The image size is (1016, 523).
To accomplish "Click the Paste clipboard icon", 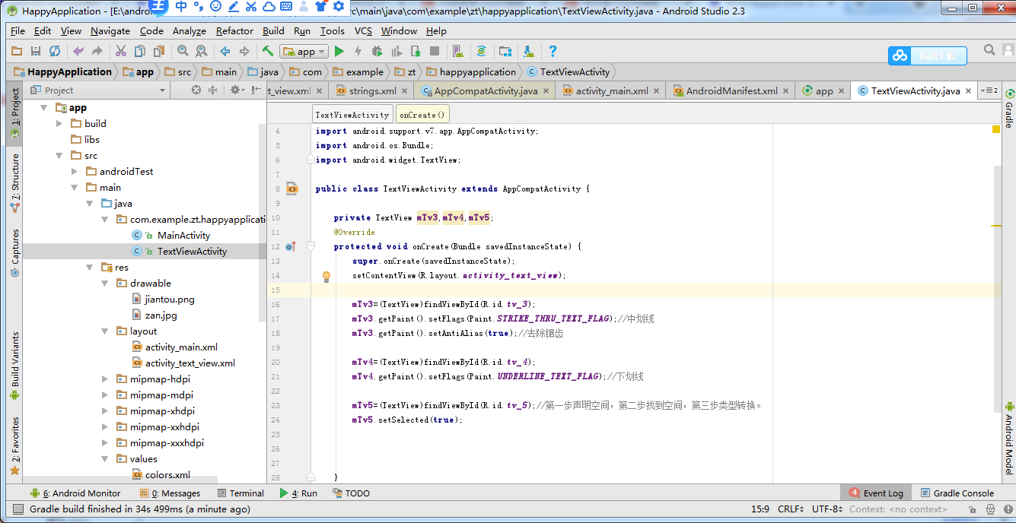I will click(159, 51).
